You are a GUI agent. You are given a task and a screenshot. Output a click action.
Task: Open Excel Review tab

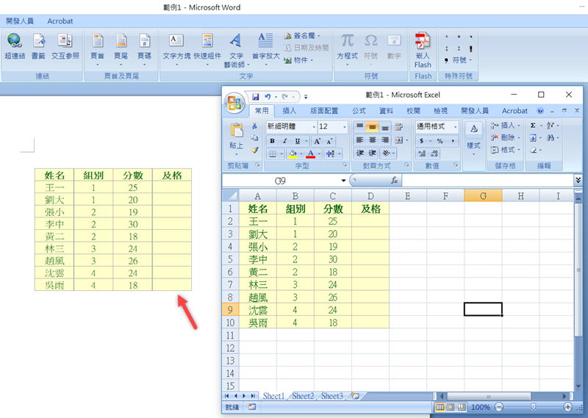pos(413,111)
